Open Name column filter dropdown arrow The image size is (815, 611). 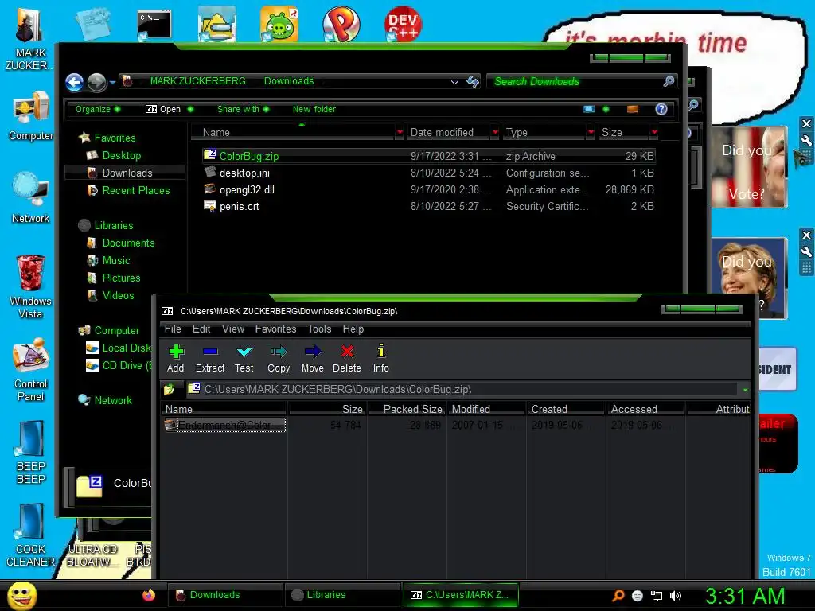400,133
